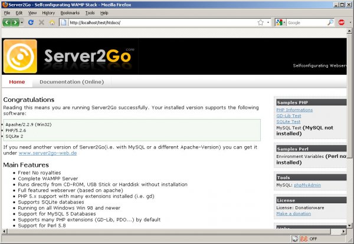Go to the Home page icon
Image resolution: width=354 pixels, height=244 pixels.
[52, 22]
